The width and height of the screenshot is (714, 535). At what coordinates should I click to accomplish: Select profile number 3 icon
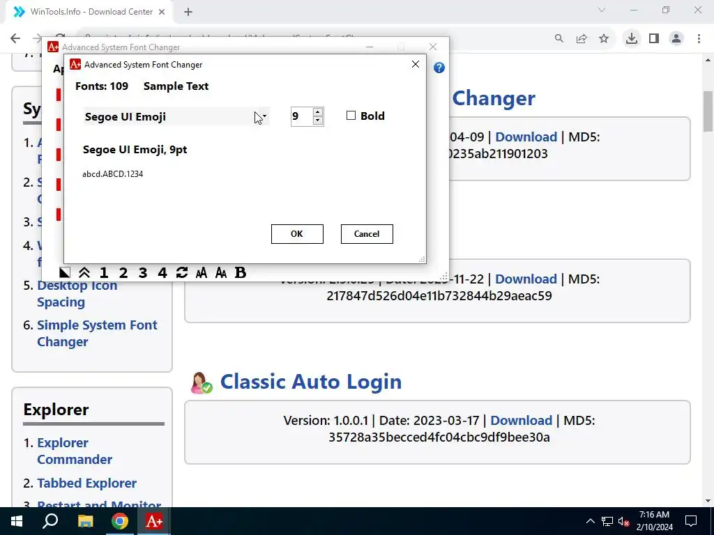point(143,272)
